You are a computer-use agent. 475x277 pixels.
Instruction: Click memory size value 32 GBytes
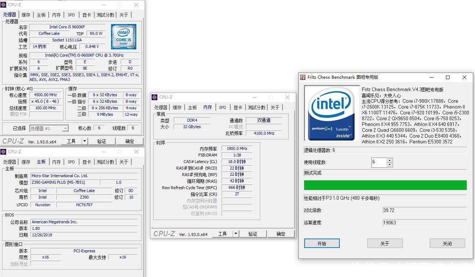click(x=192, y=127)
